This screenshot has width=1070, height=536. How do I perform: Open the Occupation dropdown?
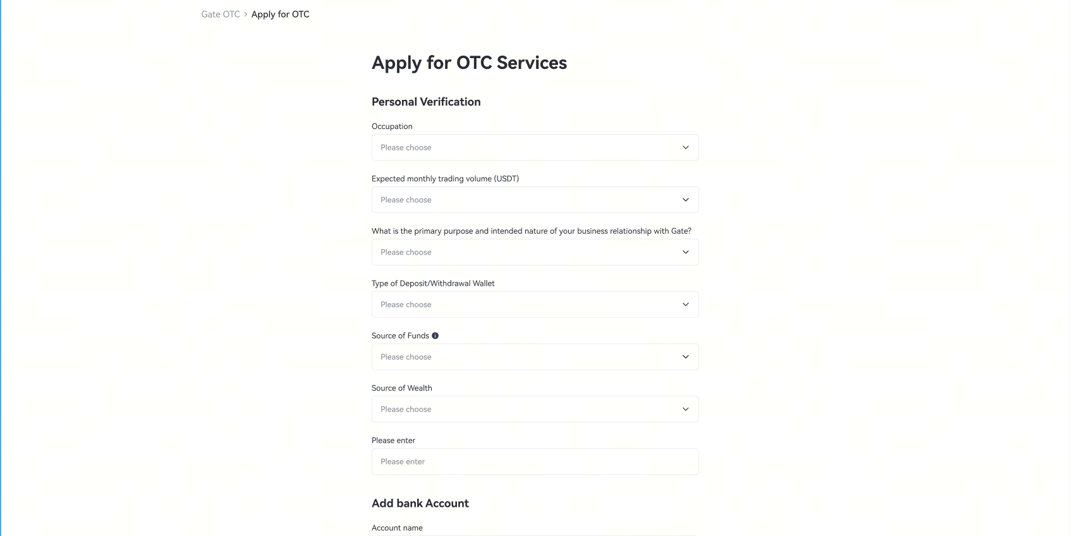[535, 147]
